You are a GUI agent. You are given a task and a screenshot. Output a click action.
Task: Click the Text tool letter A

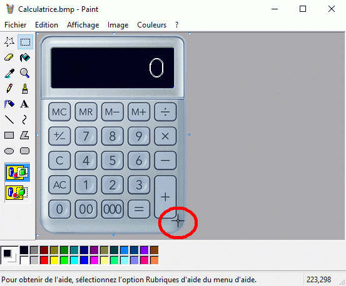tap(24, 104)
